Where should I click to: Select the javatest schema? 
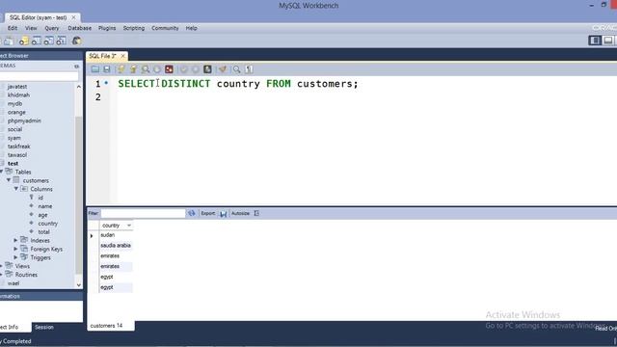[17, 87]
